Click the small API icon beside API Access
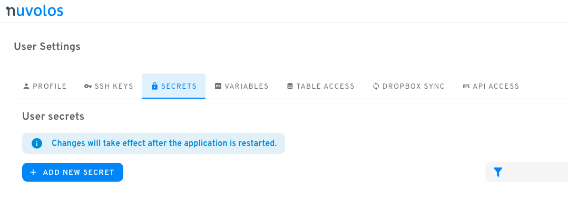Image resolution: width=568 pixels, height=210 pixels. (466, 86)
